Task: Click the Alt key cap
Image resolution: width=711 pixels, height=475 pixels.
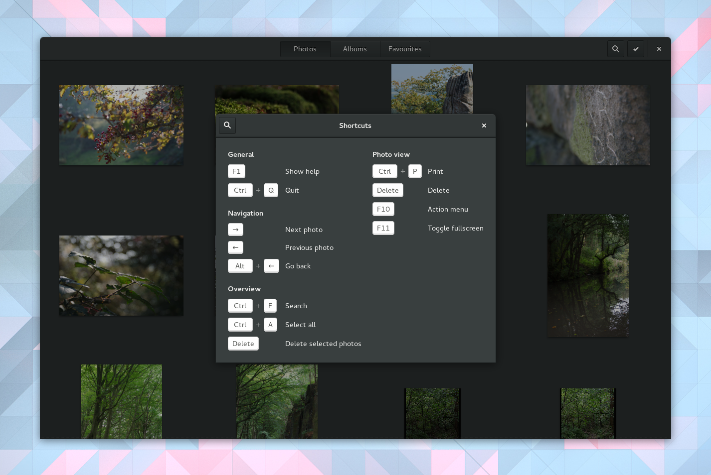Action: 240,266
